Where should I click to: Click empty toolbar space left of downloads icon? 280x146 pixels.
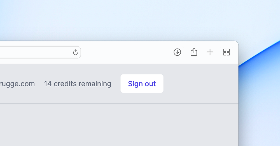[126, 52]
